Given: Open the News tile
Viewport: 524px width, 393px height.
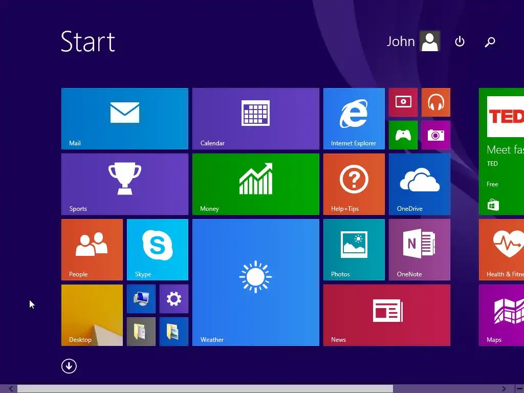Looking at the screenshot, I should [x=387, y=315].
